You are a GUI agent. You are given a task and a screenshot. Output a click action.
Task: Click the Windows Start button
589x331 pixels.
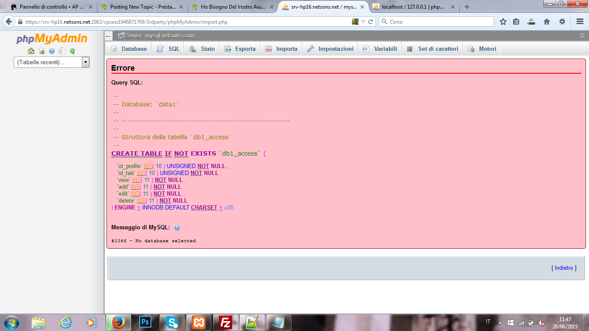pos(11,322)
